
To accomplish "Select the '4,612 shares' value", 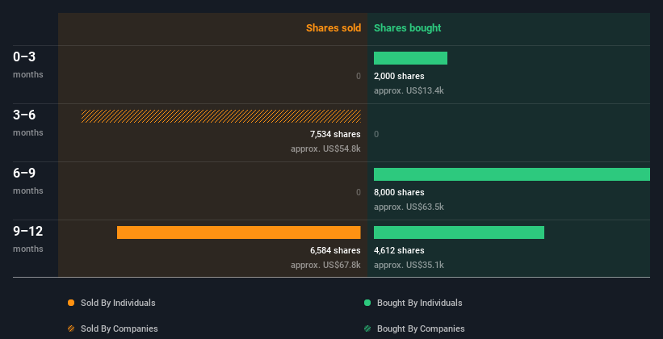I will pyautogui.click(x=399, y=250).
